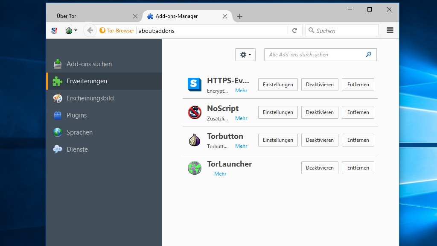Screen dimensions: 437x246
Task: Open the Dienste category
Action: pyautogui.click(x=104, y=149)
